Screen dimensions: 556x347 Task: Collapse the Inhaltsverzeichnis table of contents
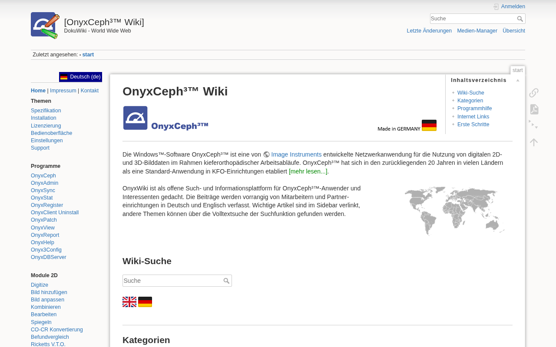click(518, 80)
